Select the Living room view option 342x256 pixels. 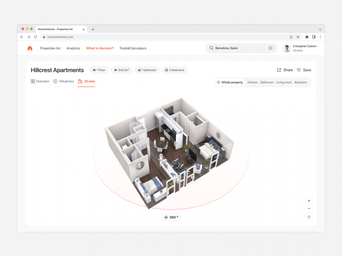tap(284, 82)
